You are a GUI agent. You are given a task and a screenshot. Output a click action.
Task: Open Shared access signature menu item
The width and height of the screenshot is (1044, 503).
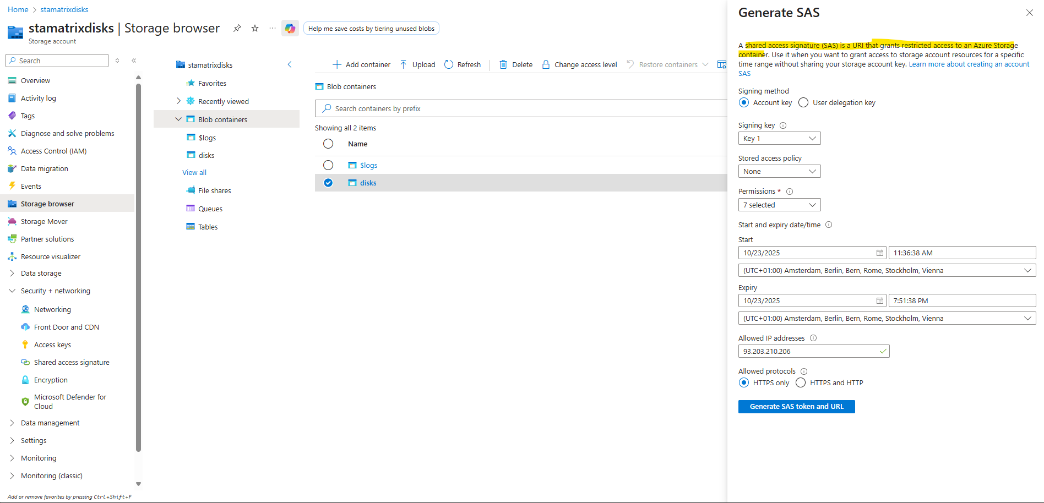[72, 363]
